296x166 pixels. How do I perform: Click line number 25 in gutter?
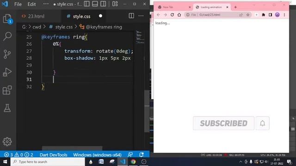coord(29,37)
